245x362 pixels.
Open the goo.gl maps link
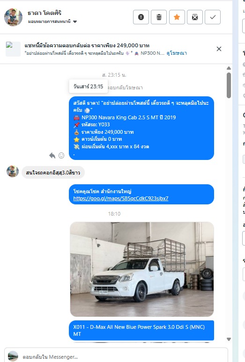tap(121, 198)
